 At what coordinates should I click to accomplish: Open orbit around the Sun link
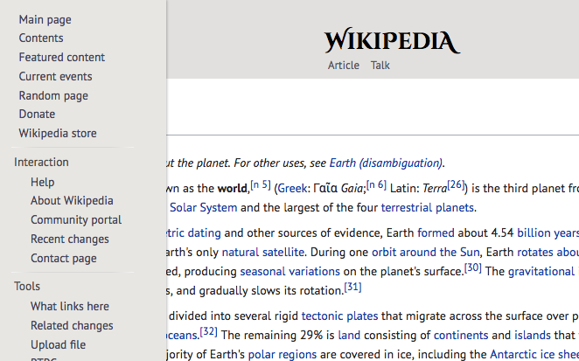[425, 252]
